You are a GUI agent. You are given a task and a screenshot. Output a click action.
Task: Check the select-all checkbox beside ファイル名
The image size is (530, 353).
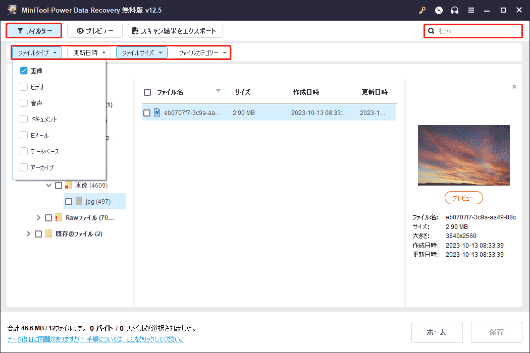147,92
